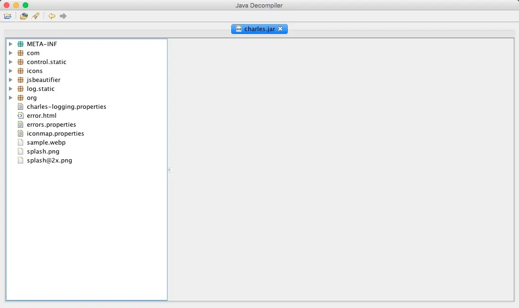Viewport: 519px width, 308px height.
Task: Click the iconmap.properties file icon
Action: tap(20, 133)
